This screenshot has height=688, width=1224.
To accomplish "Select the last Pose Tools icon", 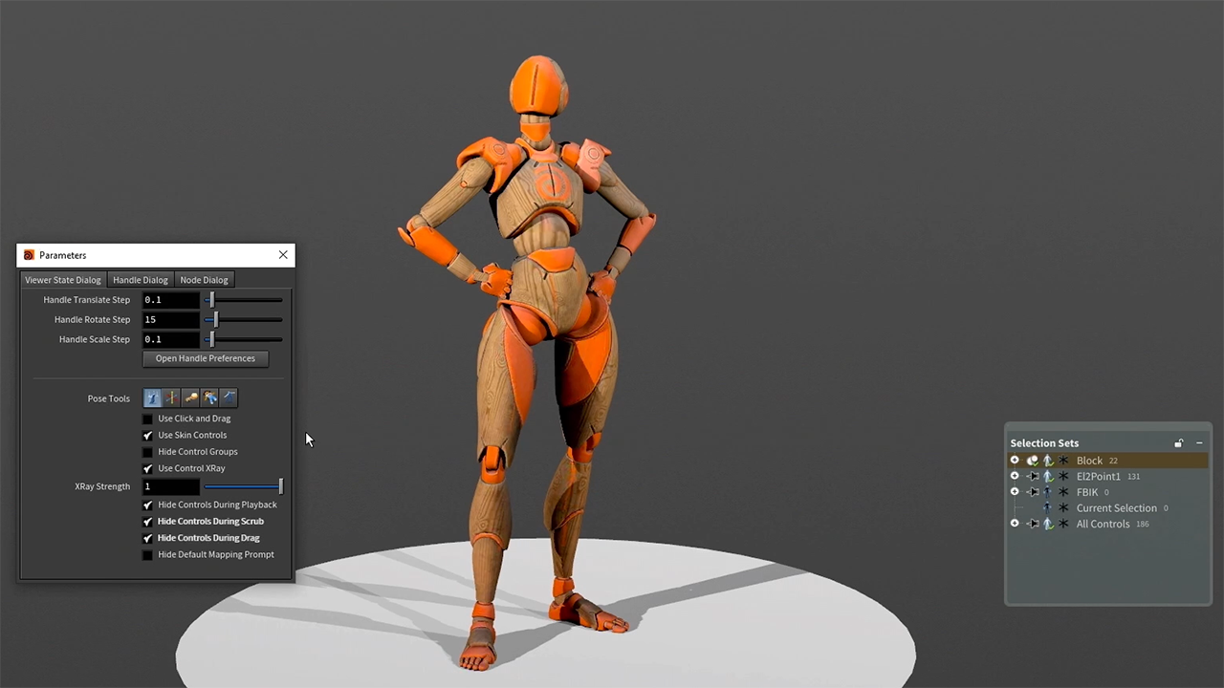I will coord(229,398).
